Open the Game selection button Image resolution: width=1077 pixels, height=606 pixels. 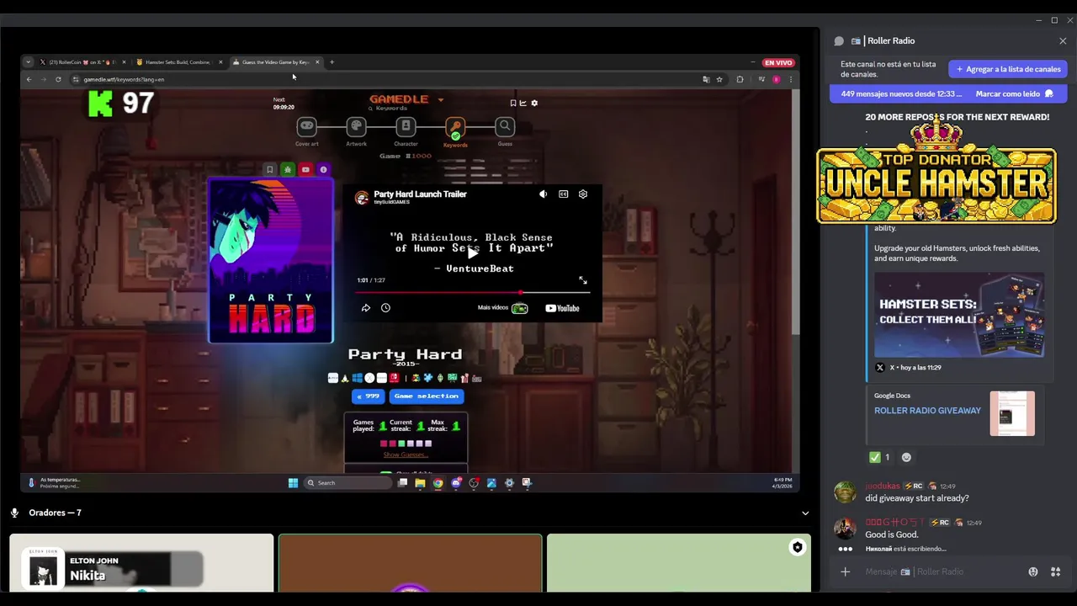tap(427, 396)
